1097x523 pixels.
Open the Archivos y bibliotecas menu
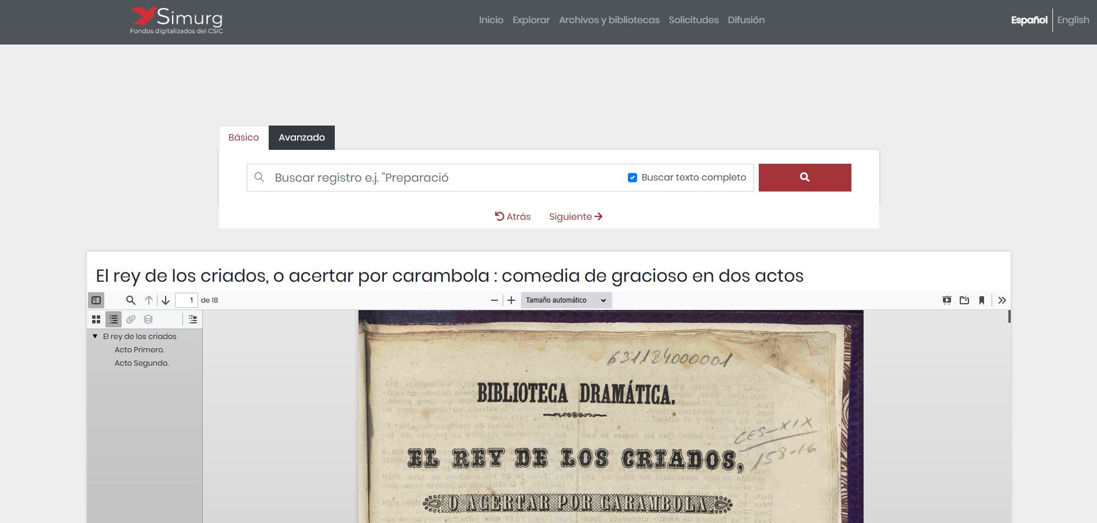(x=609, y=20)
